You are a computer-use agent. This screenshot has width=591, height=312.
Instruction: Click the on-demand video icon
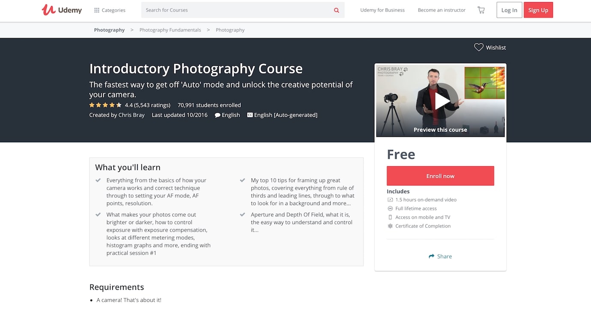(390, 200)
